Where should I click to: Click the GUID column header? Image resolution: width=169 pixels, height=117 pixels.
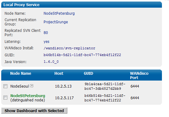click(88, 74)
